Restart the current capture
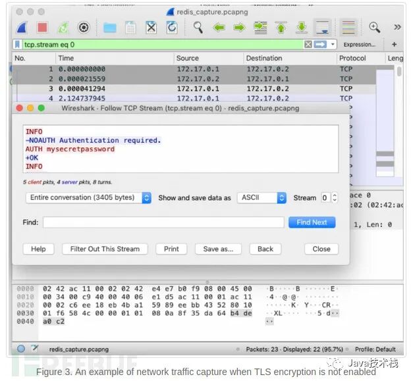This screenshot has height=381, width=411. click(63, 28)
